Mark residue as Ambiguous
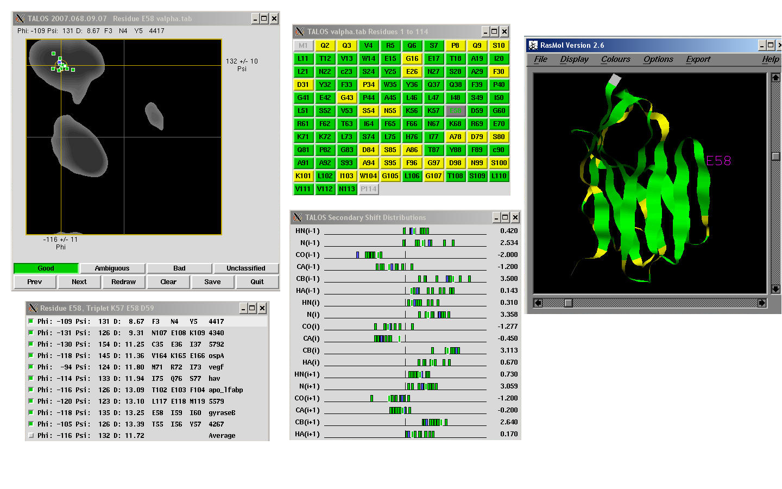The width and height of the screenshot is (782, 489). (112, 268)
